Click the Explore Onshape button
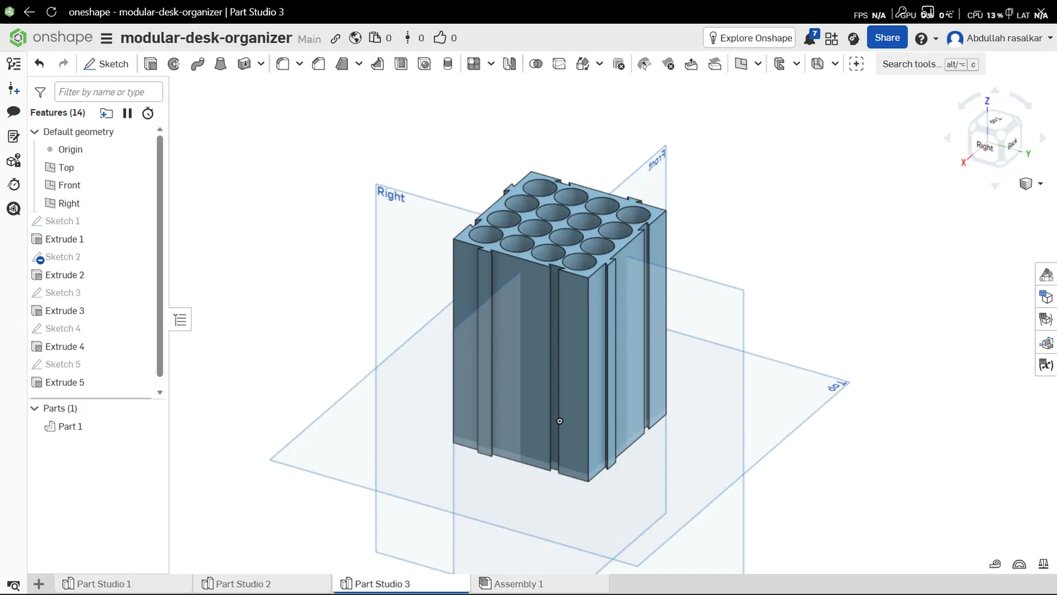 tap(750, 38)
